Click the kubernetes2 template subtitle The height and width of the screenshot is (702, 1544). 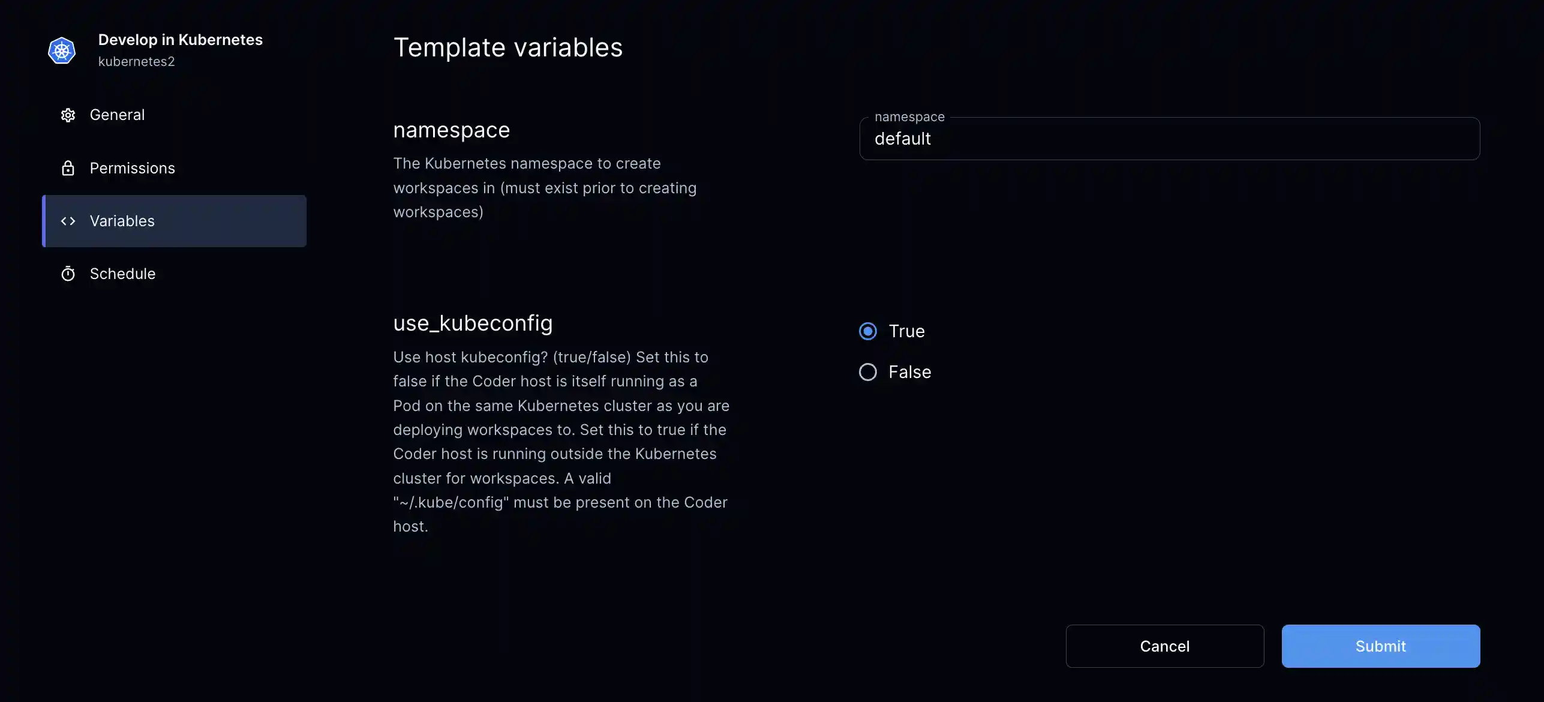pos(137,61)
